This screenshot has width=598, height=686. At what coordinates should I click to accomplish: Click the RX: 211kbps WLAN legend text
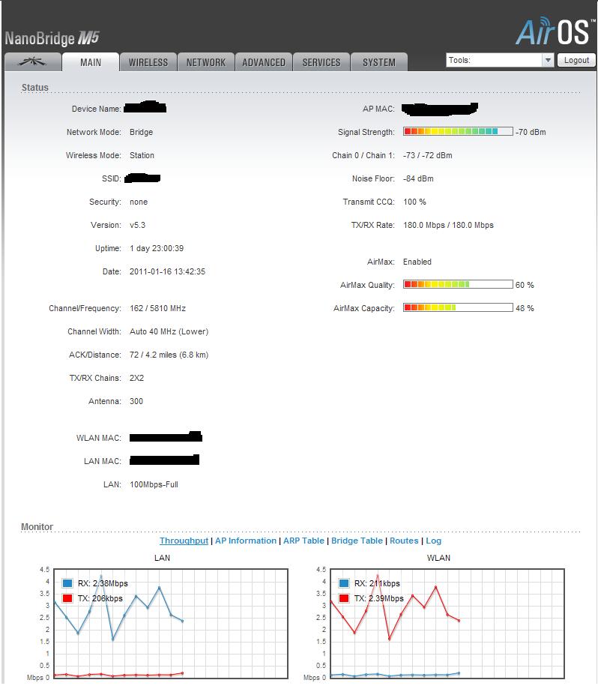(x=377, y=583)
